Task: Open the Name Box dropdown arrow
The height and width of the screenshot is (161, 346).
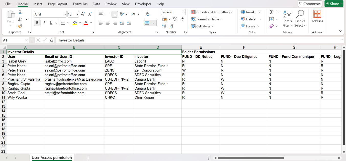Action: click(26, 40)
